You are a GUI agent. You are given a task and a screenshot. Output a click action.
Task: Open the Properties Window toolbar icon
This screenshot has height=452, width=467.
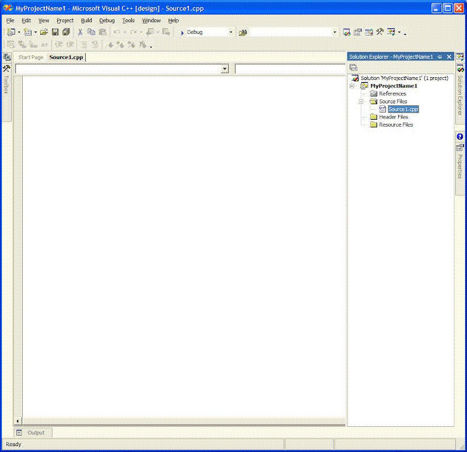pos(358,32)
